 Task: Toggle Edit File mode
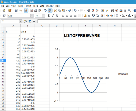tap(26, 10)
